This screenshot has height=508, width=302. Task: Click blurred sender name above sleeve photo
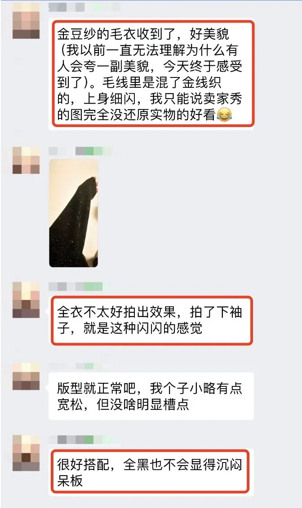80,151
